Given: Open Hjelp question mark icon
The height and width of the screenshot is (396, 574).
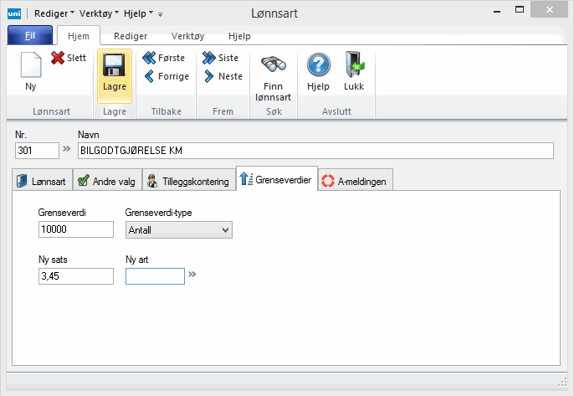Looking at the screenshot, I should 318,67.
